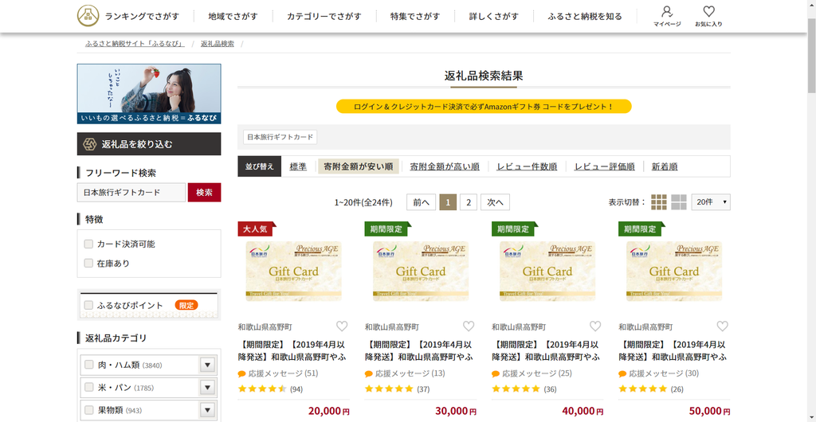Viewport: 816px width, 422px height.
Task: Click 応援メッセージ (25) speech bubble icon
Action: [x=496, y=373]
